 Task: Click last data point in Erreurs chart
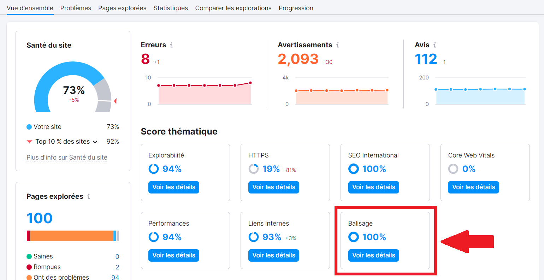point(250,83)
